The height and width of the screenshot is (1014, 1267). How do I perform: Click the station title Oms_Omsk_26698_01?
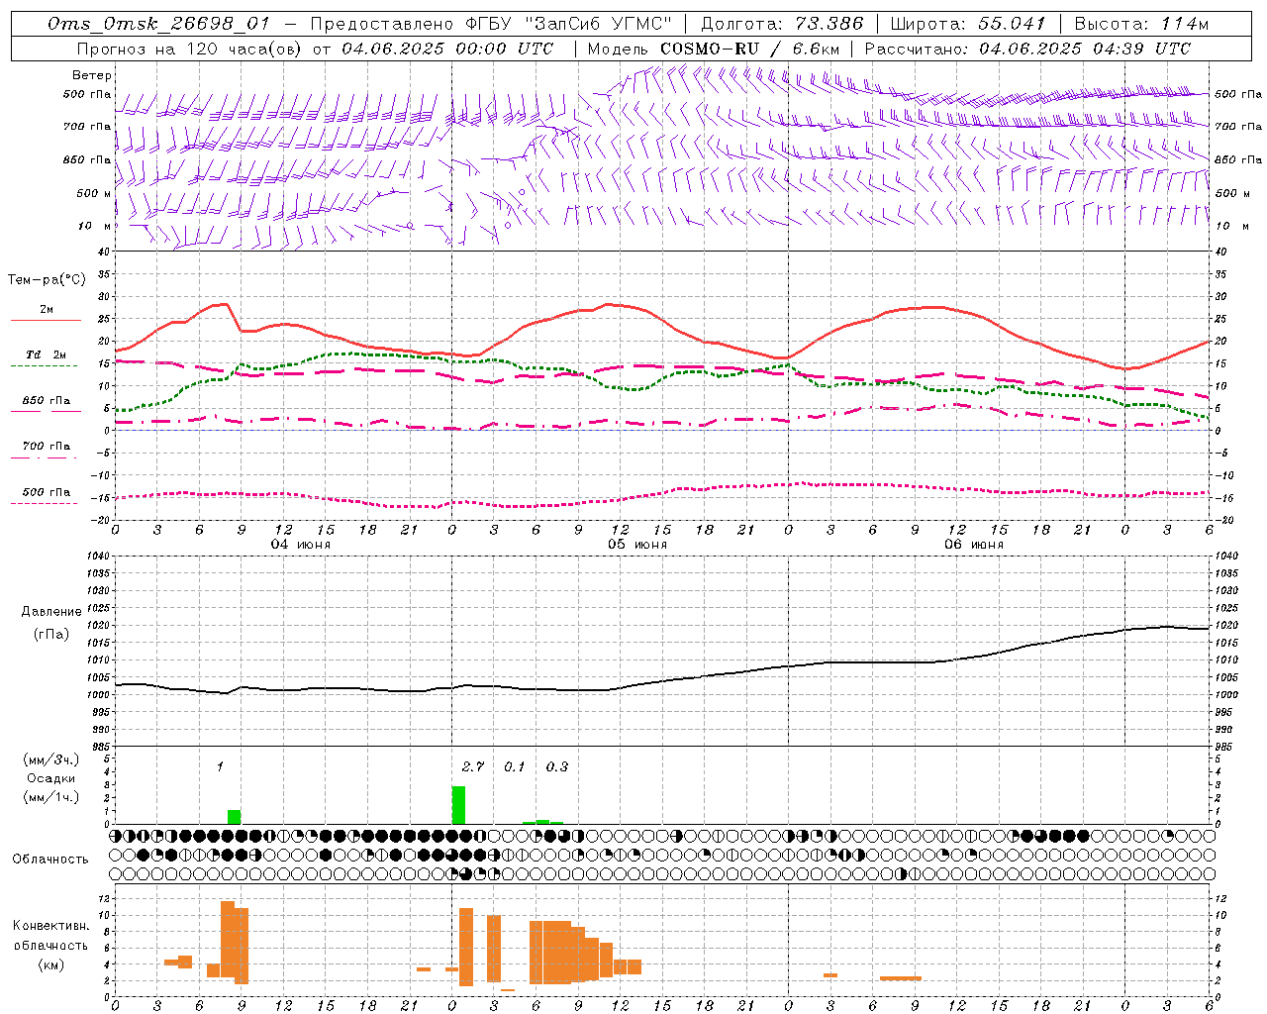point(158,24)
